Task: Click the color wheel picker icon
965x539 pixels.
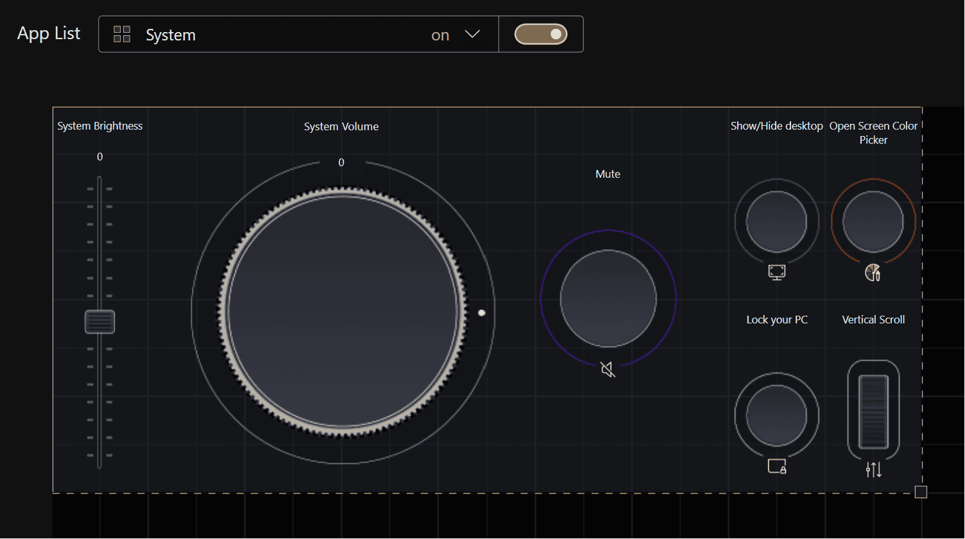Action: pos(873,273)
